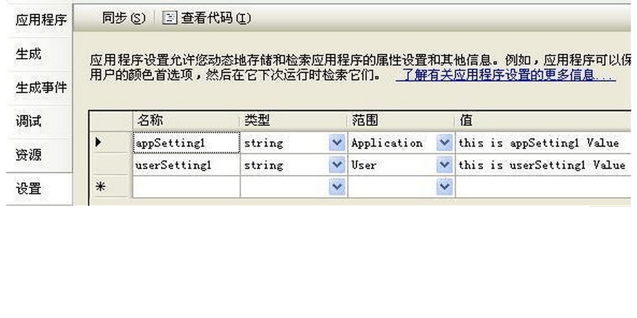This screenshot has width=637, height=318.
Task: Open the 应用程序 tab
Action: pyautogui.click(x=40, y=19)
